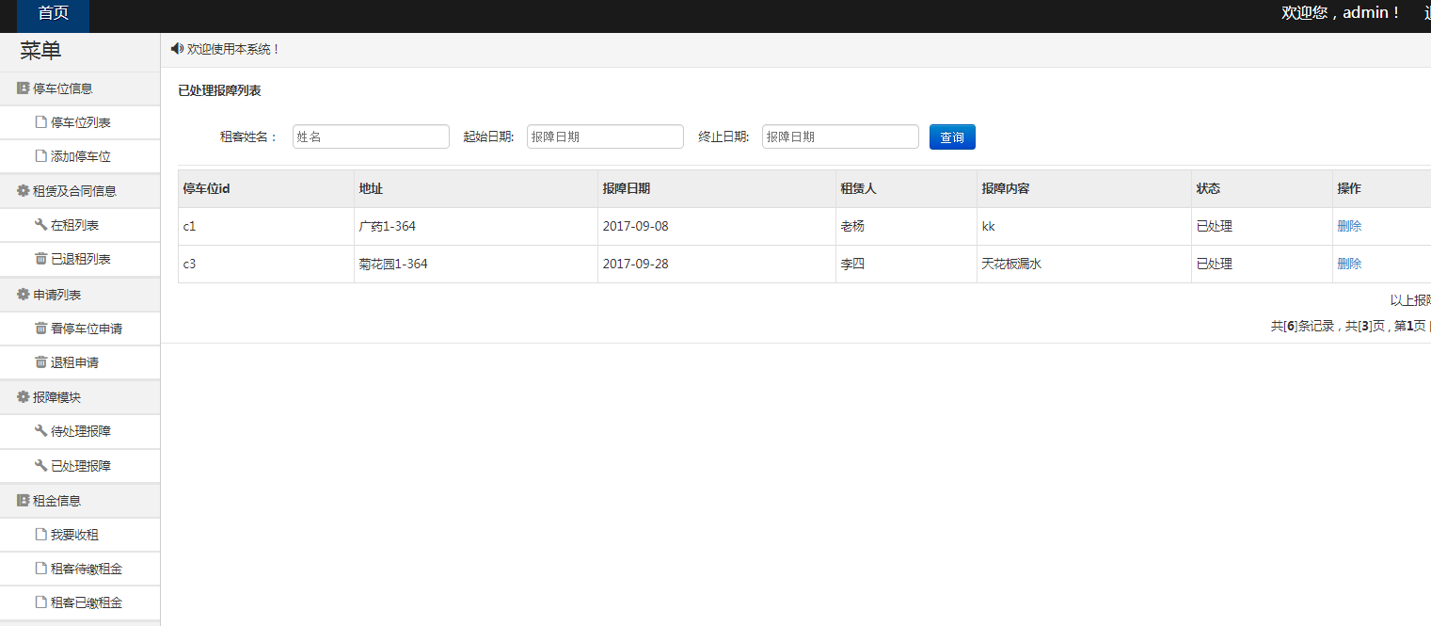The image size is (1431, 626).
Task: Delete the c3 菊花园1-364 record
Action: tap(1349, 264)
